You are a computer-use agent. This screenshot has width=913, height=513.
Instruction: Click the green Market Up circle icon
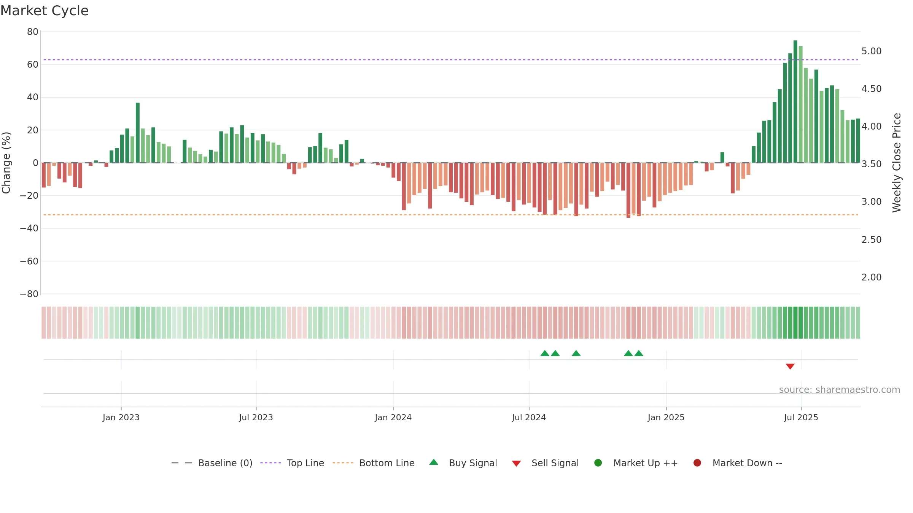(598, 463)
